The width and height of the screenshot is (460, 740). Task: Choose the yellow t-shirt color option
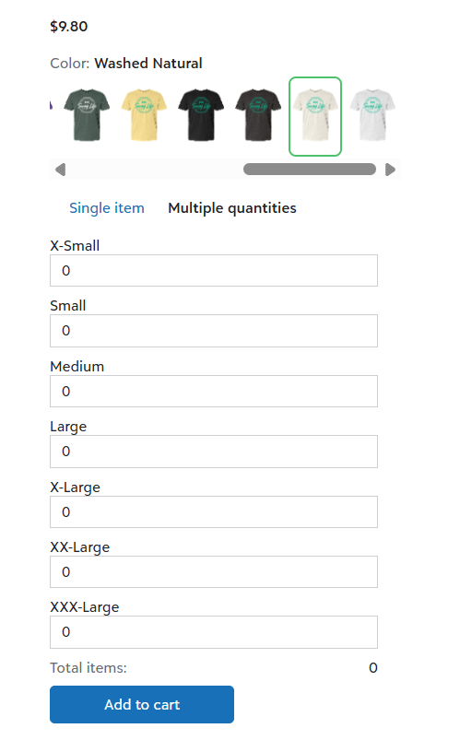coord(144,115)
